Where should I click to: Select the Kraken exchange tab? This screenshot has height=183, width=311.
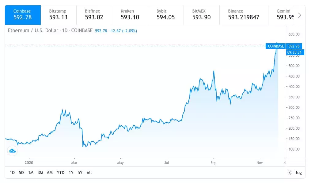130,15
